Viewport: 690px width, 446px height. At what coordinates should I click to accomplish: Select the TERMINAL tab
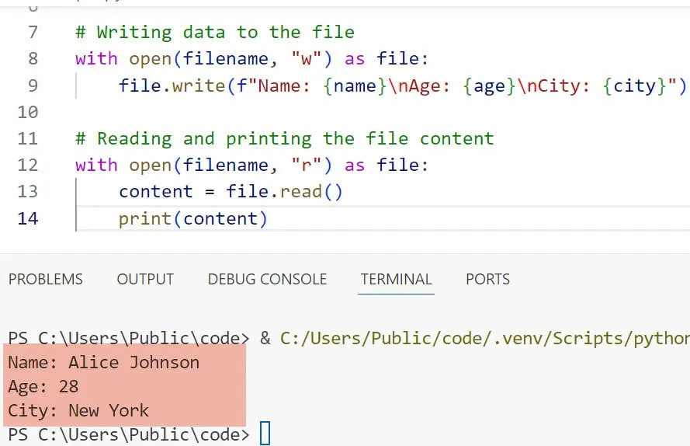[x=396, y=279]
